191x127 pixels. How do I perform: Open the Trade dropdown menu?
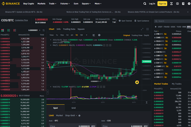53,4
